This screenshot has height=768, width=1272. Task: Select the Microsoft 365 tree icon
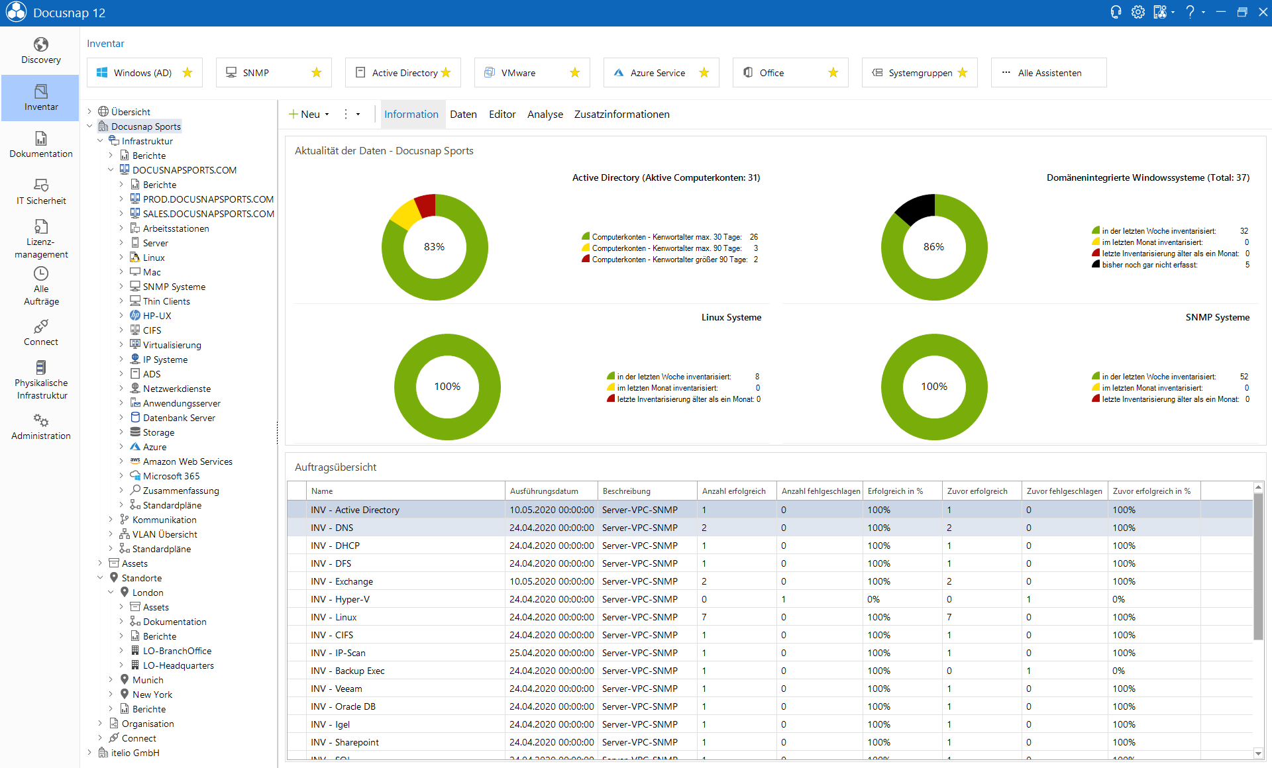pos(135,476)
